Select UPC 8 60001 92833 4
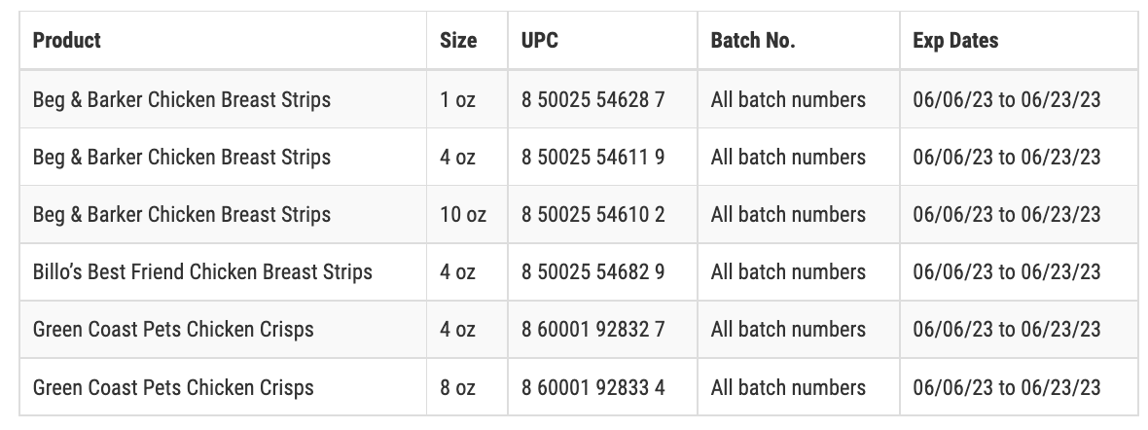The height and width of the screenshot is (430, 1148). pyautogui.click(x=593, y=387)
